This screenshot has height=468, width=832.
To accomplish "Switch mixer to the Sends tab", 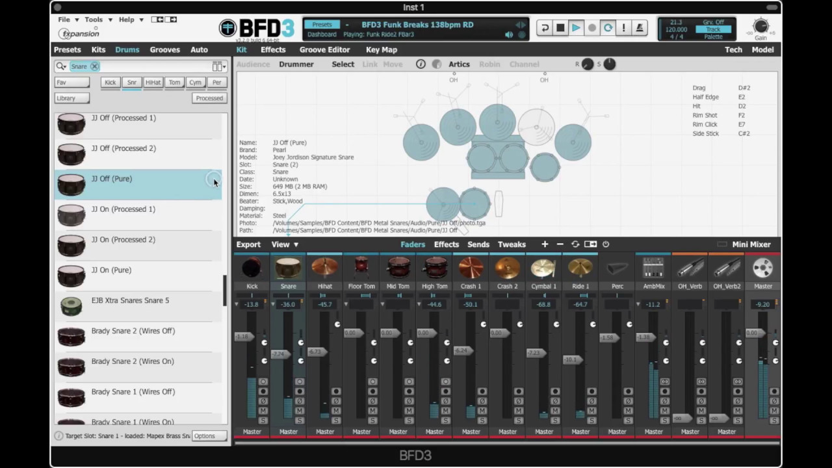I will tap(478, 244).
